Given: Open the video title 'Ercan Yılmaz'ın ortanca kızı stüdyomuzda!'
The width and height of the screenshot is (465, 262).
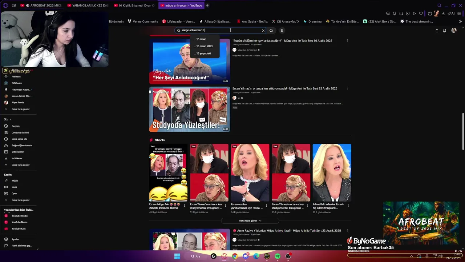Looking at the screenshot, I should [x=285, y=88].
